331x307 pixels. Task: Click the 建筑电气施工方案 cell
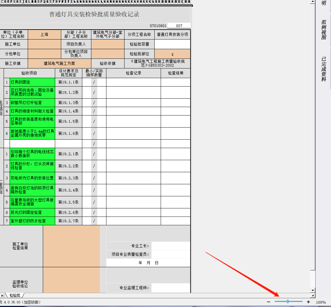click(x=59, y=63)
